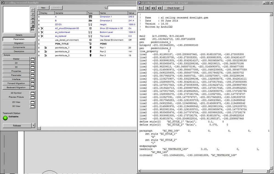Click reorder arrows for PEN_TITLE row
274x174 pixels.
pyautogui.click(x=39, y=44)
